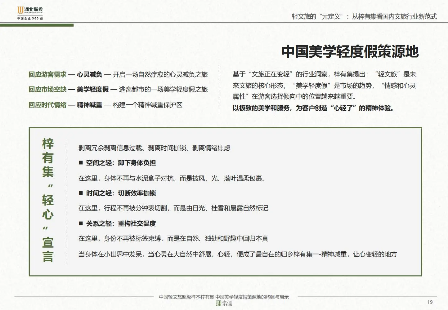The height and width of the screenshot is (310, 448).
Task: Select the heading 中国美学轻度假策源地
Action: (x=350, y=51)
